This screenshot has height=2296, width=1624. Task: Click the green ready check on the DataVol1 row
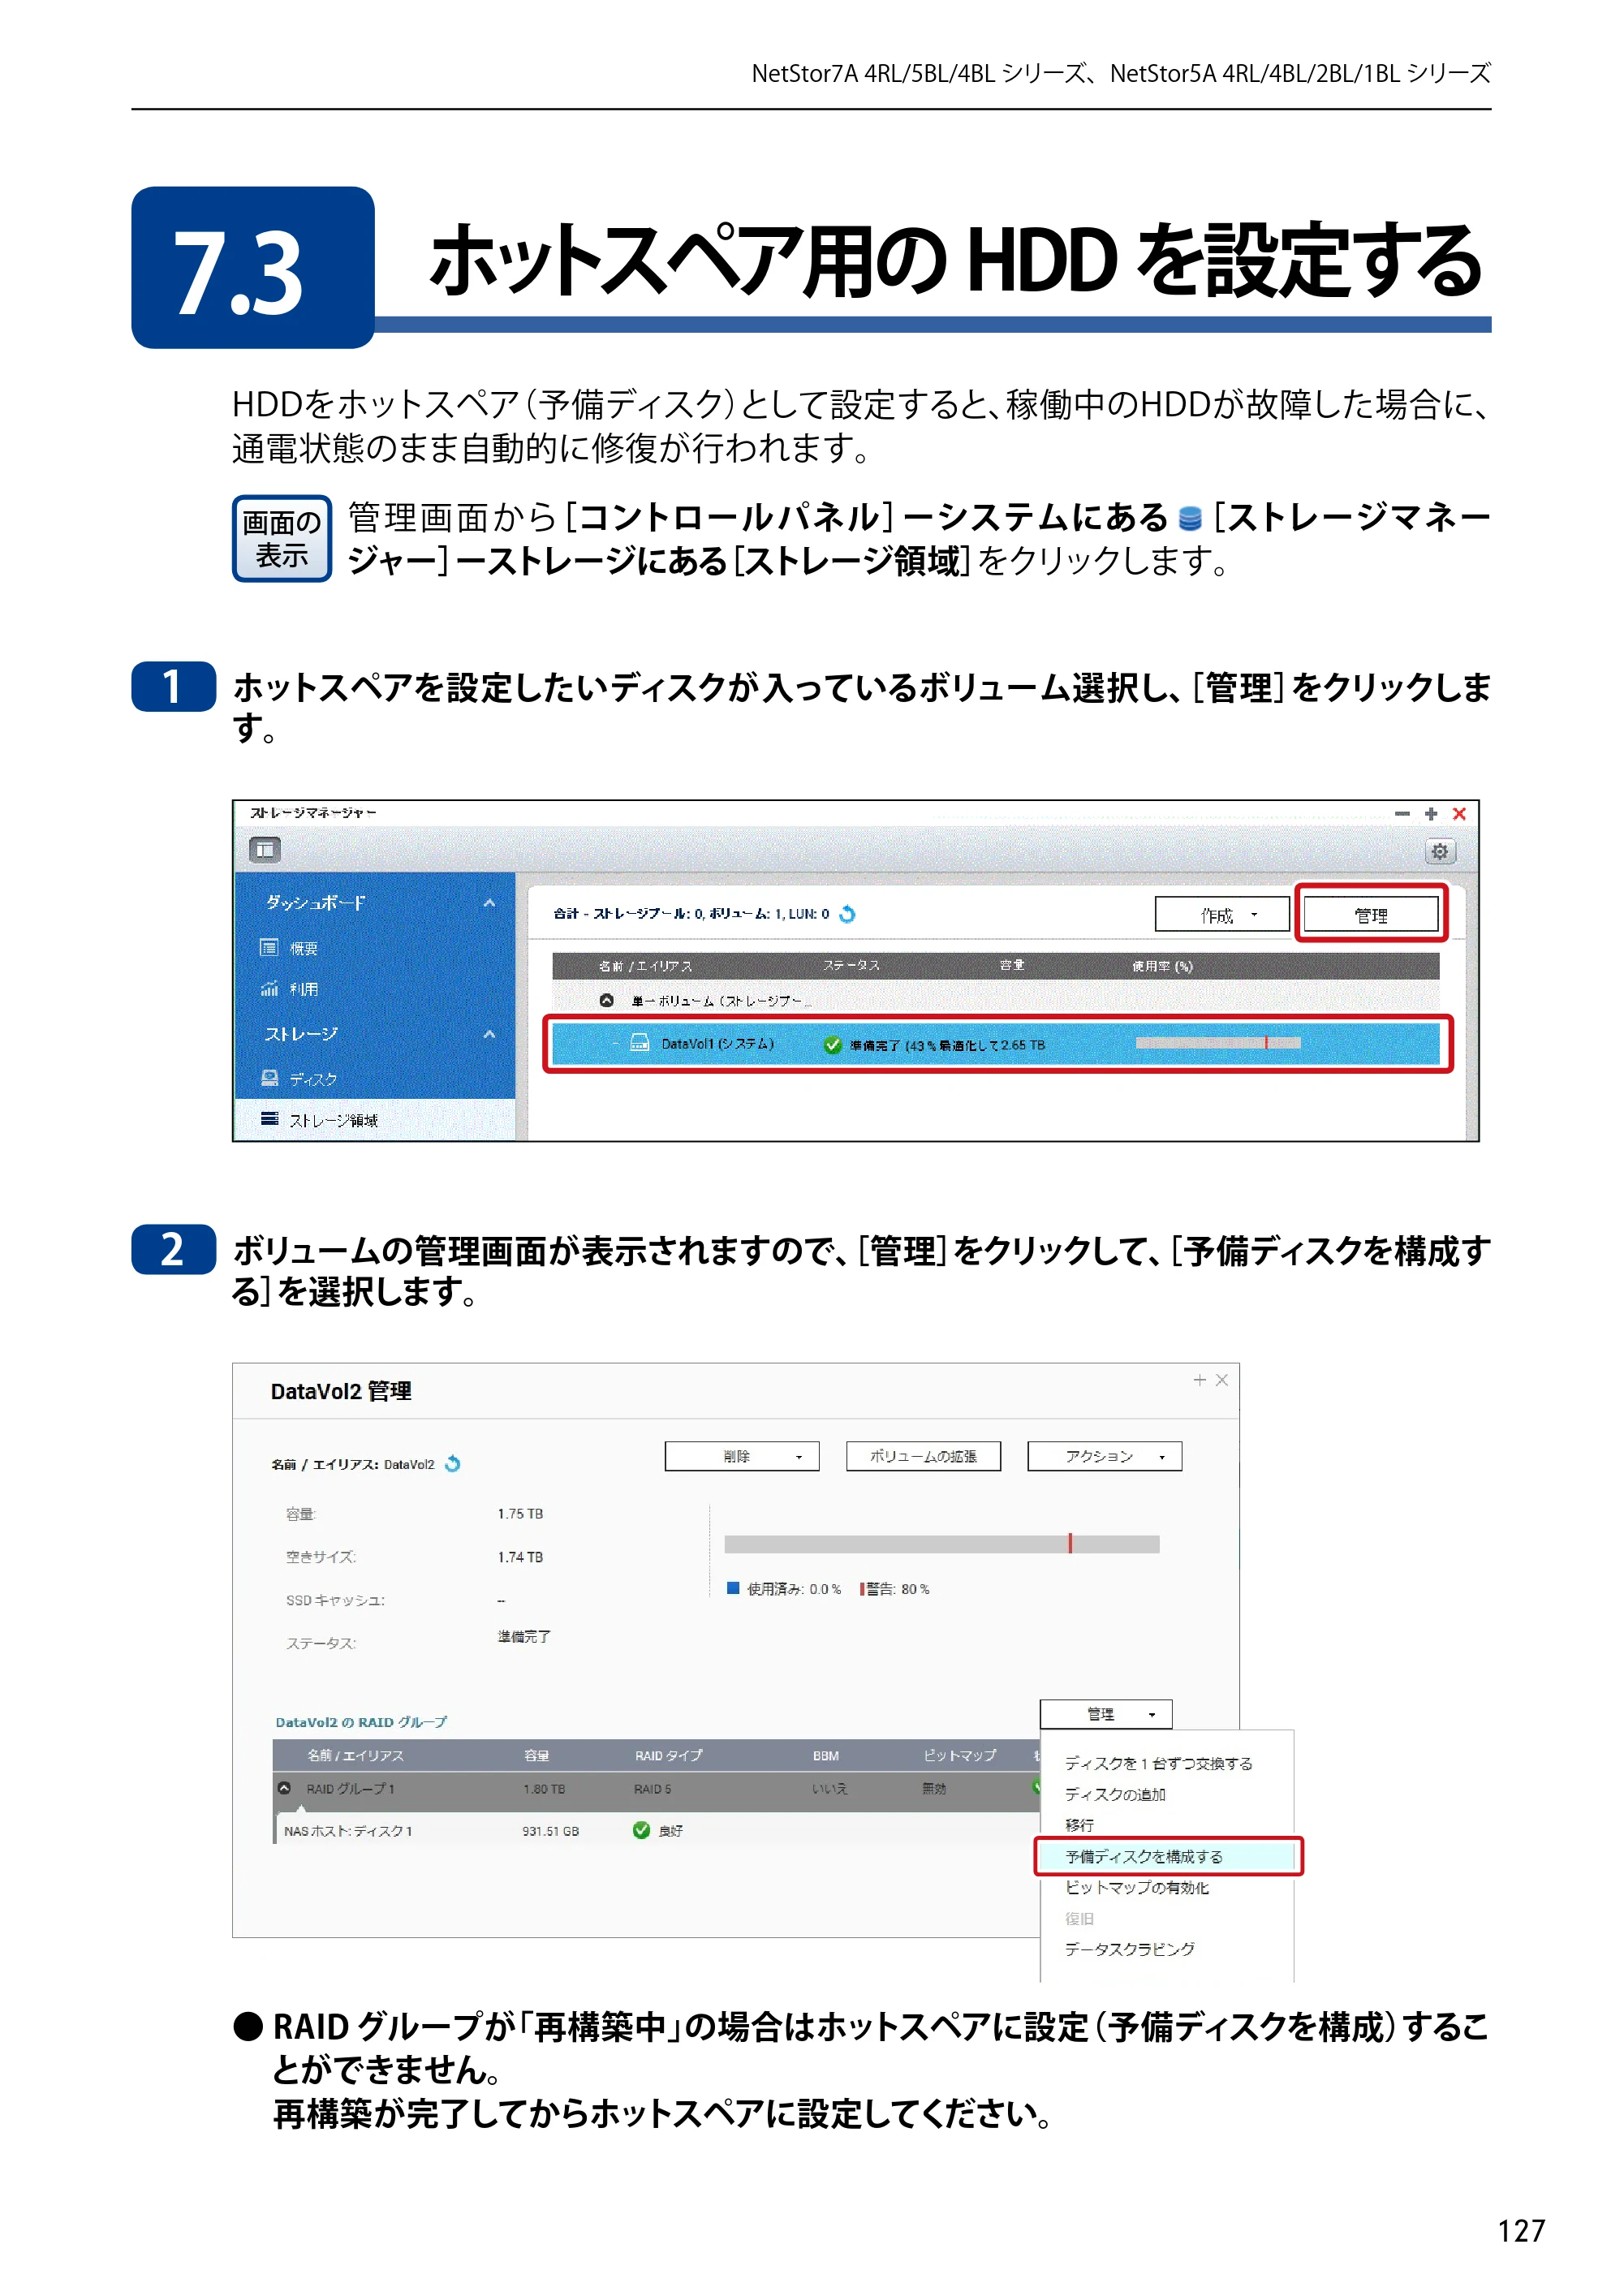click(x=832, y=1044)
